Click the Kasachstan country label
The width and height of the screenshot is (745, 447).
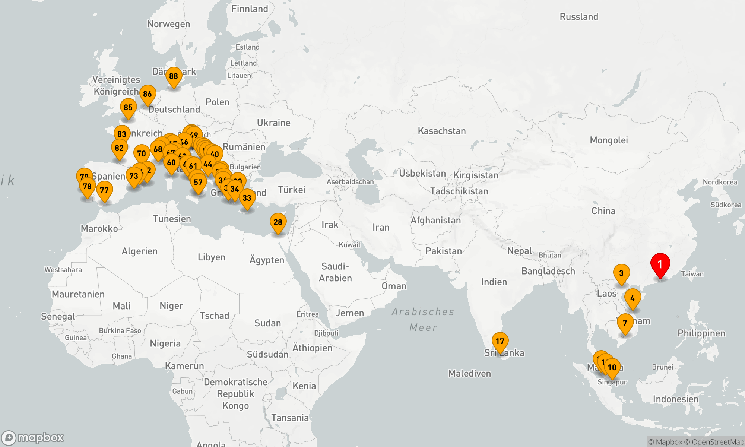(x=441, y=131)
